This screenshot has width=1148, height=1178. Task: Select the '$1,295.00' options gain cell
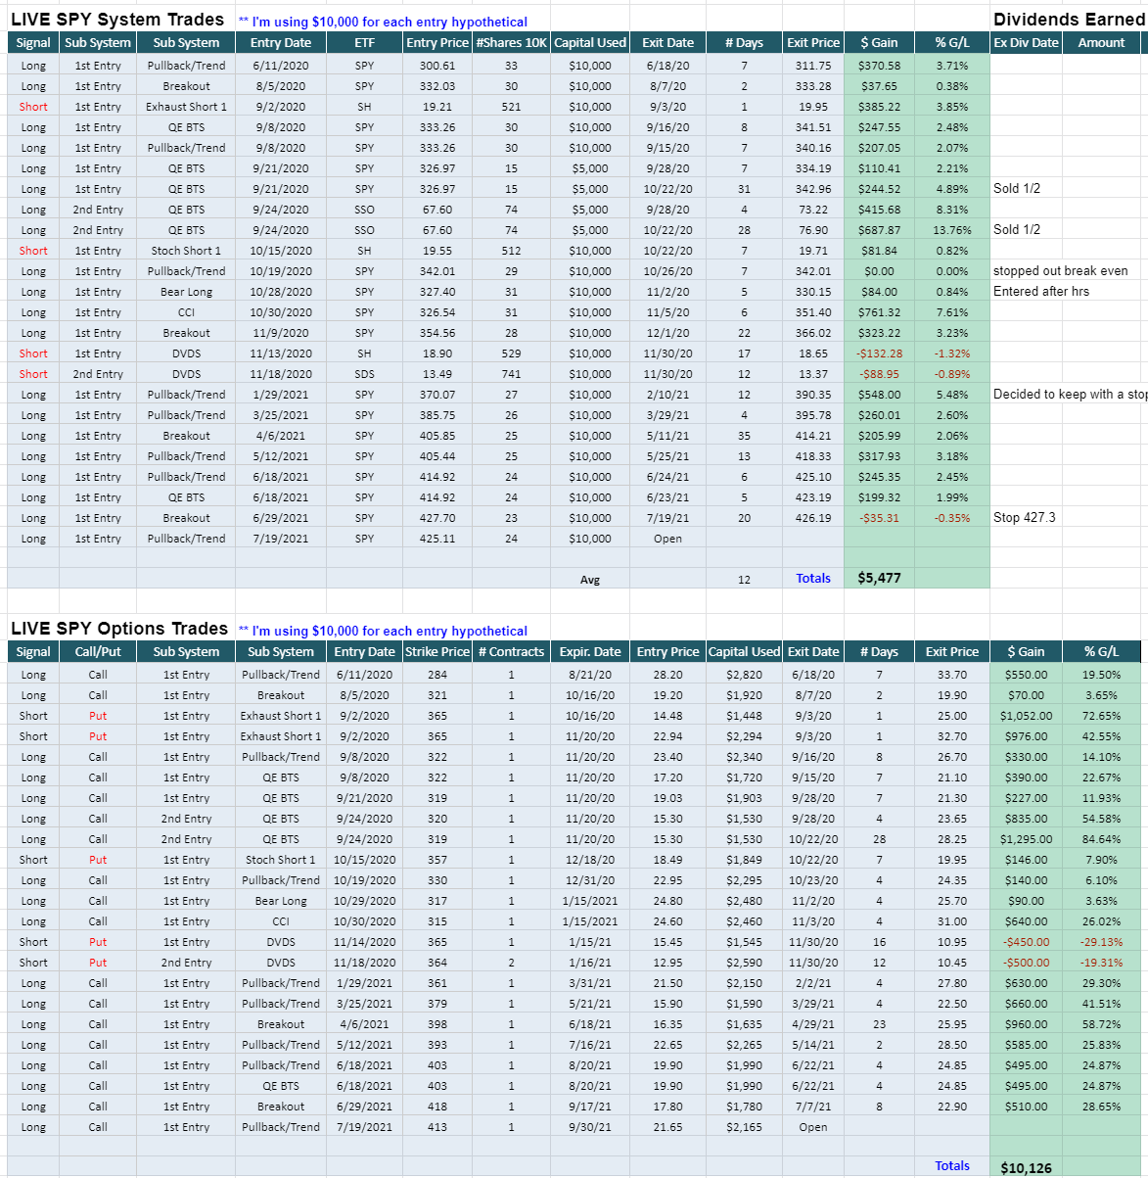1026,839
